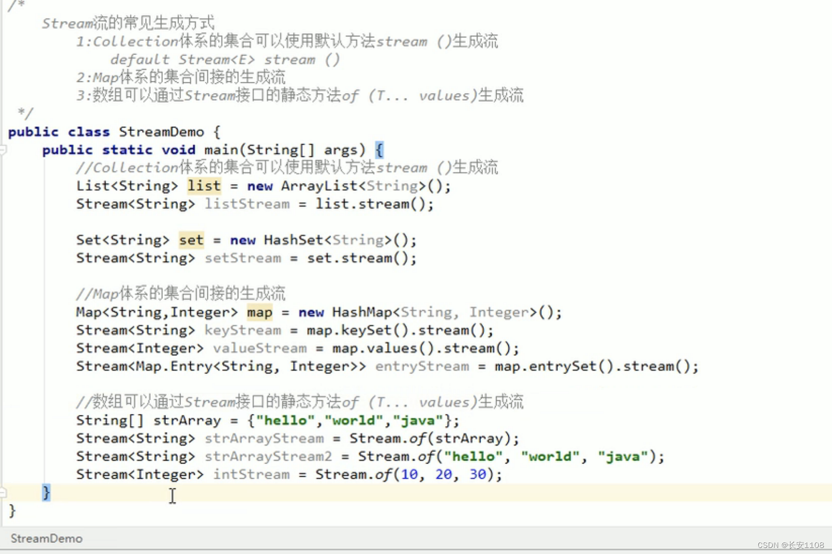Click the number 10 in Stream.of

point(409,475)
